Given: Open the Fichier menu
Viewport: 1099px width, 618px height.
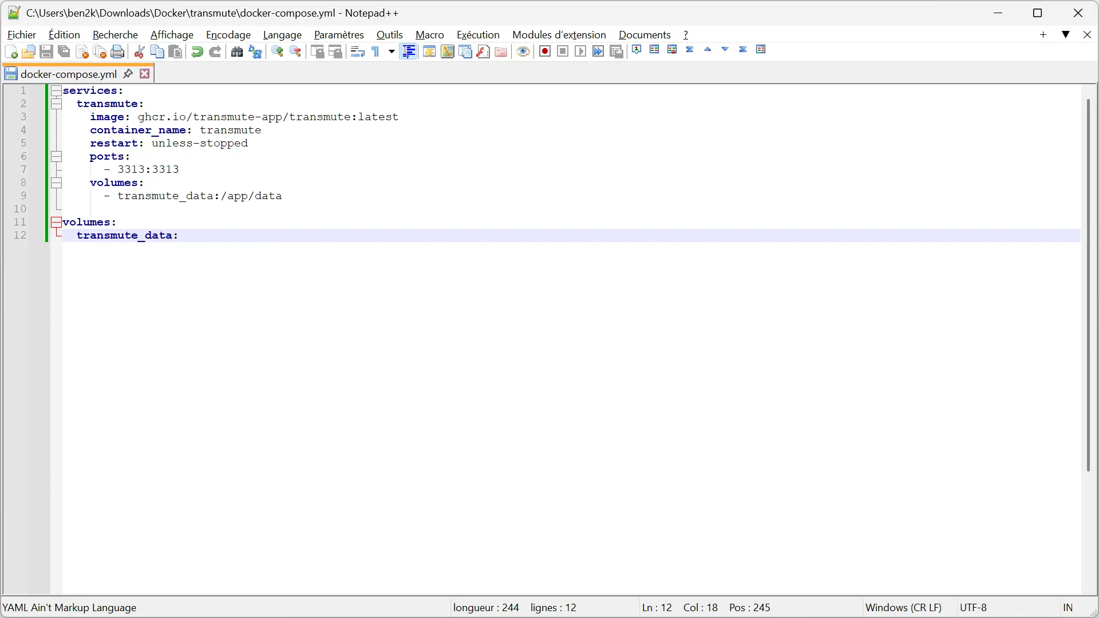Looking at the screenshot, I should pyautogui.click(x=21, y=35).
